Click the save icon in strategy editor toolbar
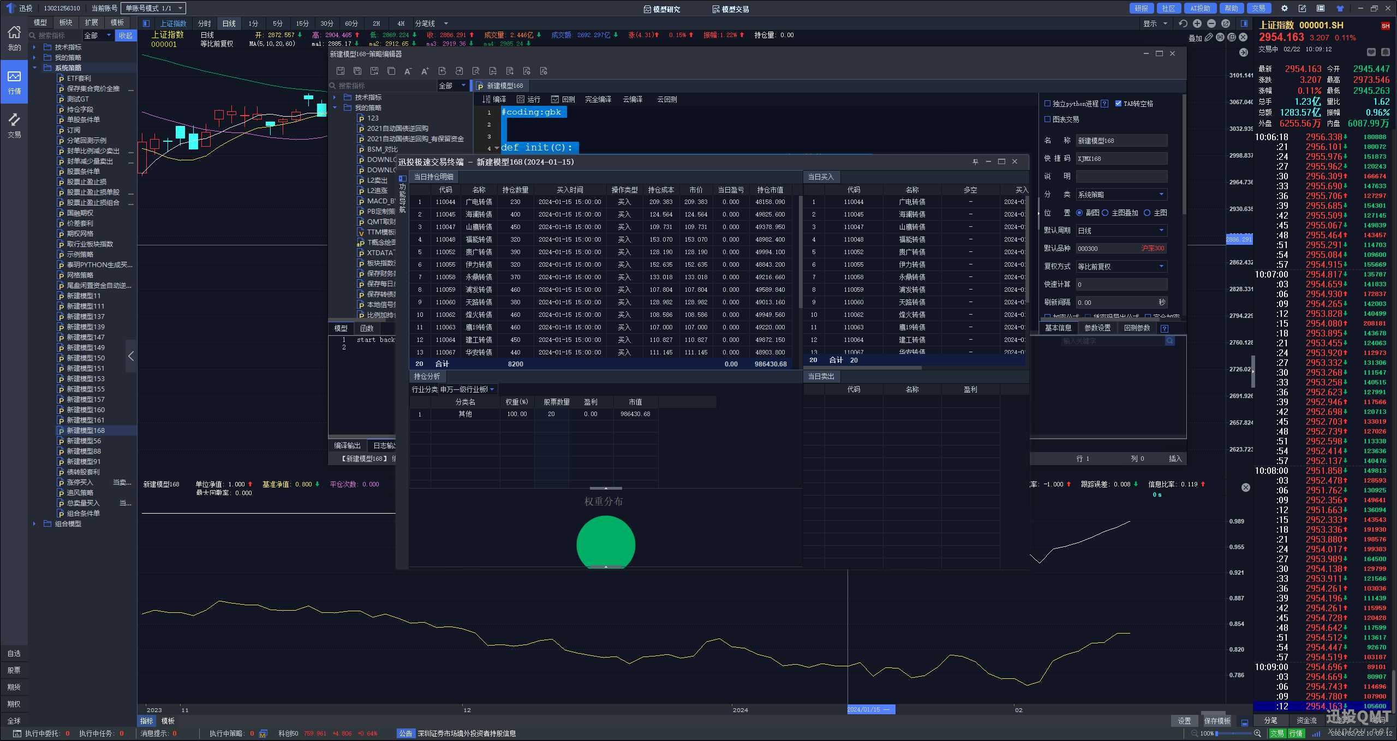 341,71
